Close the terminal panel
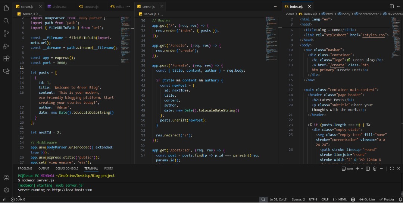This screenshot has height=203, width=403. coord(399,168)
